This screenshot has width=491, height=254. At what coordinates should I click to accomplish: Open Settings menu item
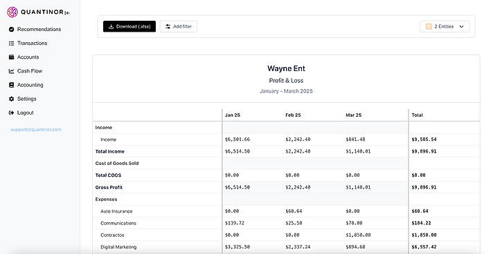pos(26,99)
